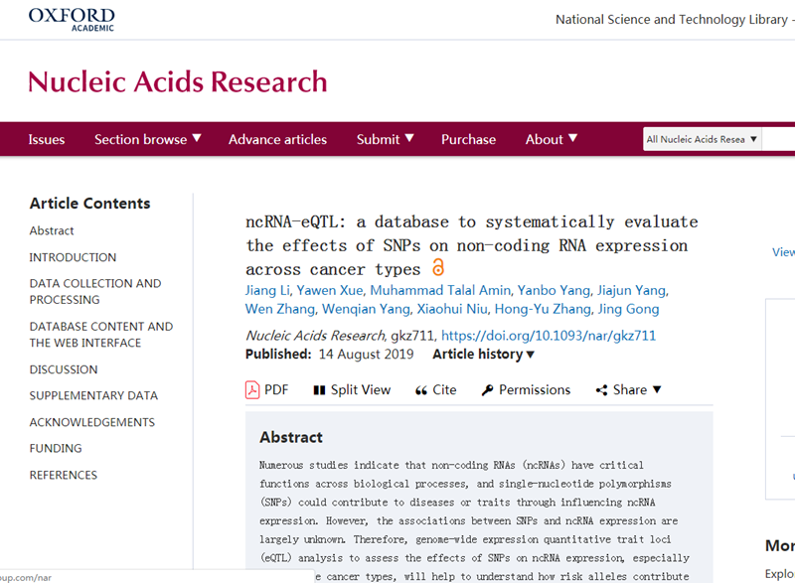795x583 pixels.
Task: Click the PDF file icon
Action: coord(252,389)
